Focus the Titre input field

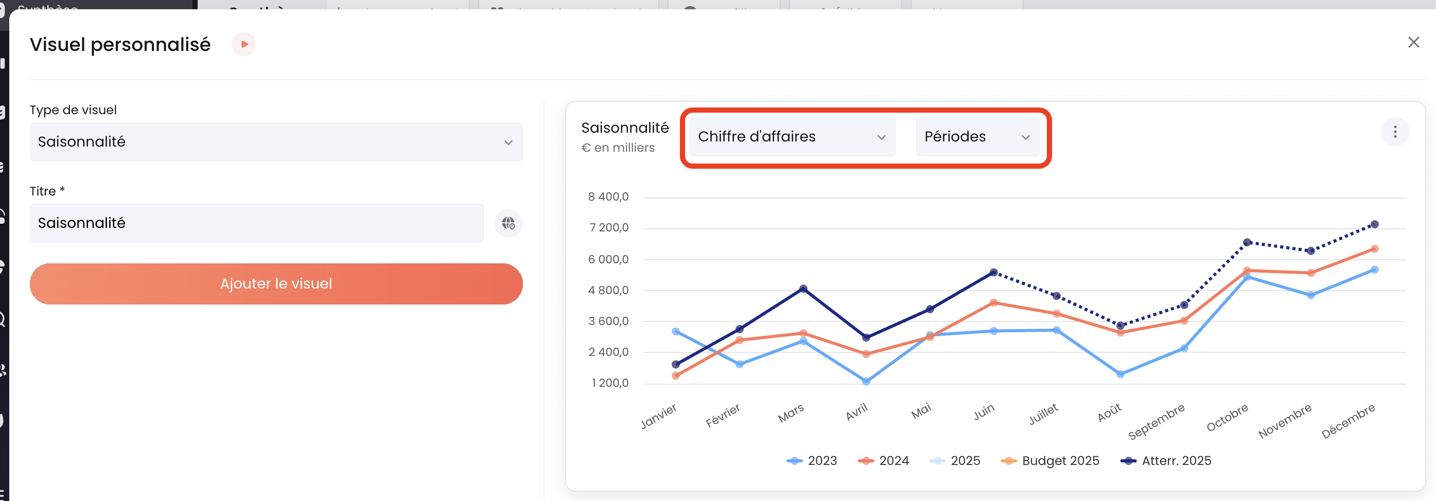(256, 223)
